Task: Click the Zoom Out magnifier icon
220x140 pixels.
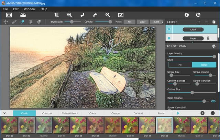Action: (x=108, y=15)
